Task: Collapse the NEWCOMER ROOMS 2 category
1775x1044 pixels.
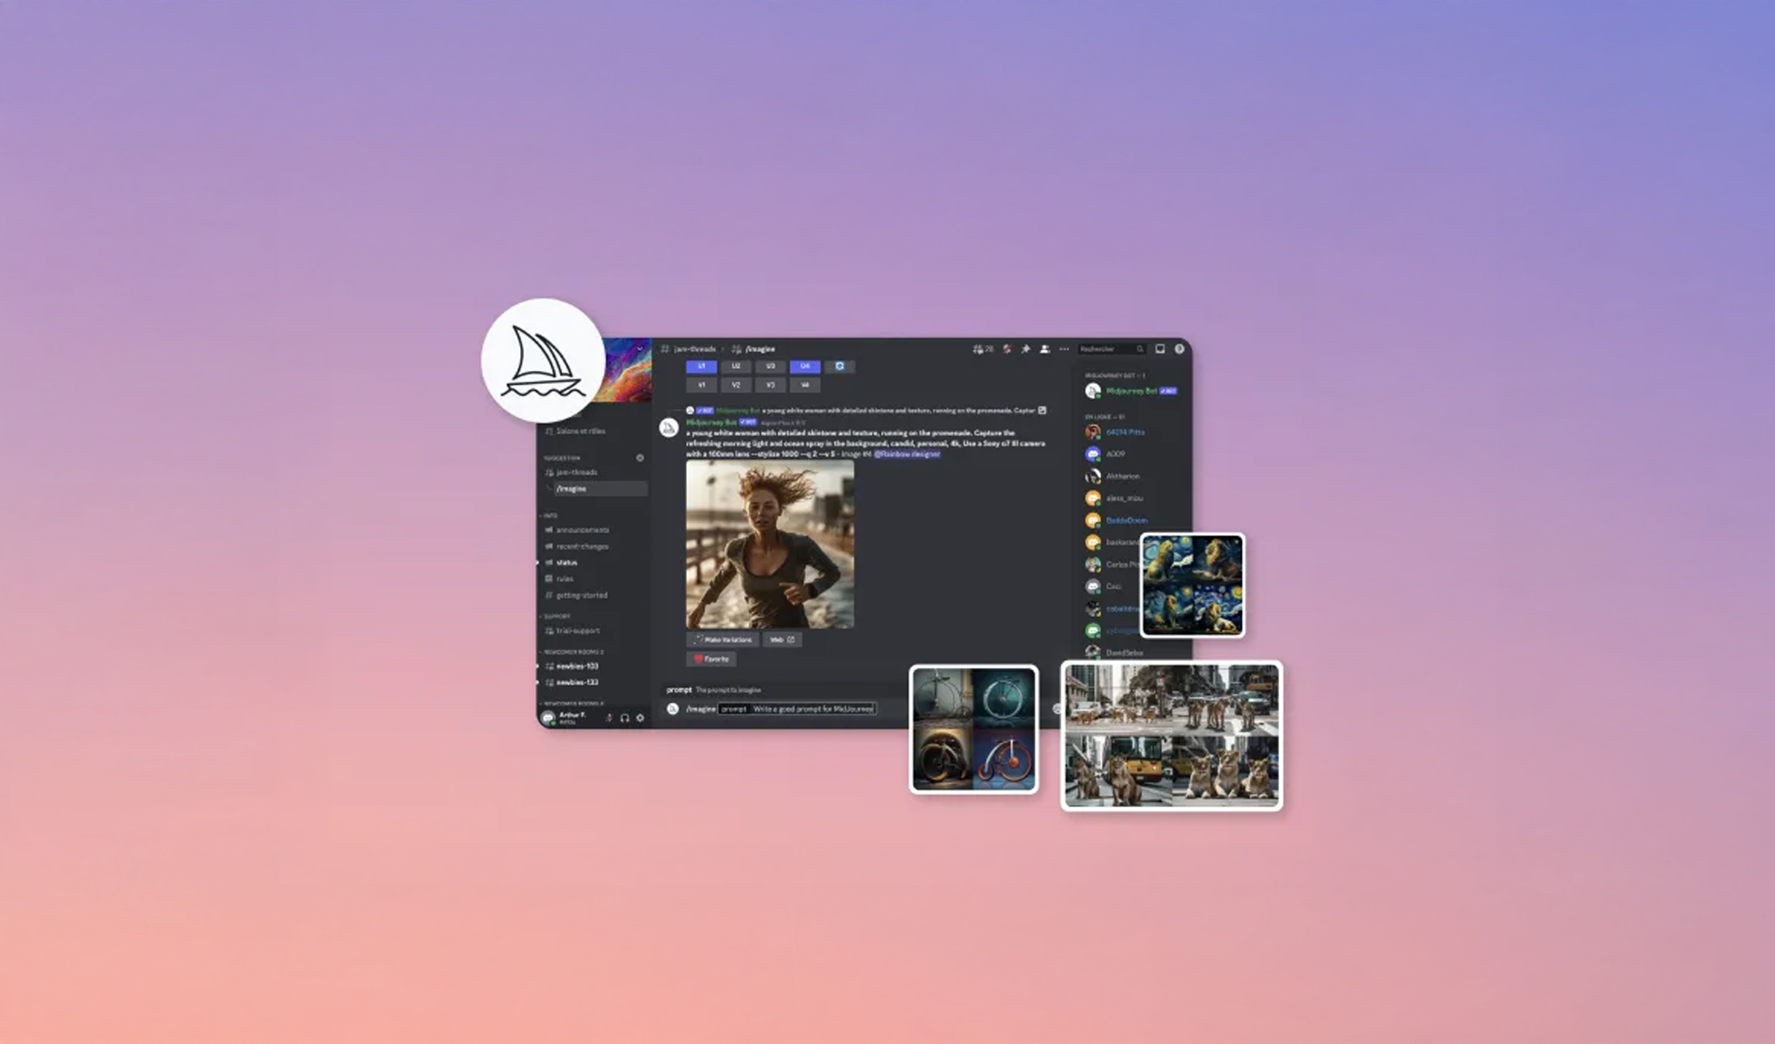Action: [x=573, y=652]
